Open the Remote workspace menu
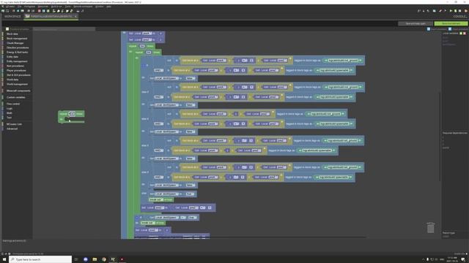 (83, 7)
